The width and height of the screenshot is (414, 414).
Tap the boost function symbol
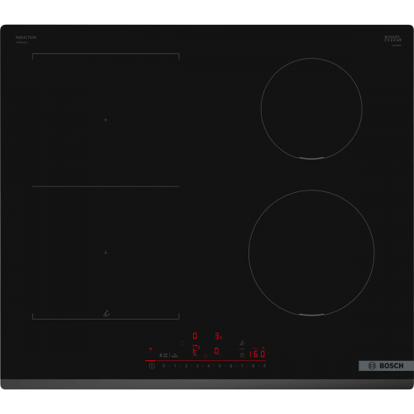pos(175,355)
